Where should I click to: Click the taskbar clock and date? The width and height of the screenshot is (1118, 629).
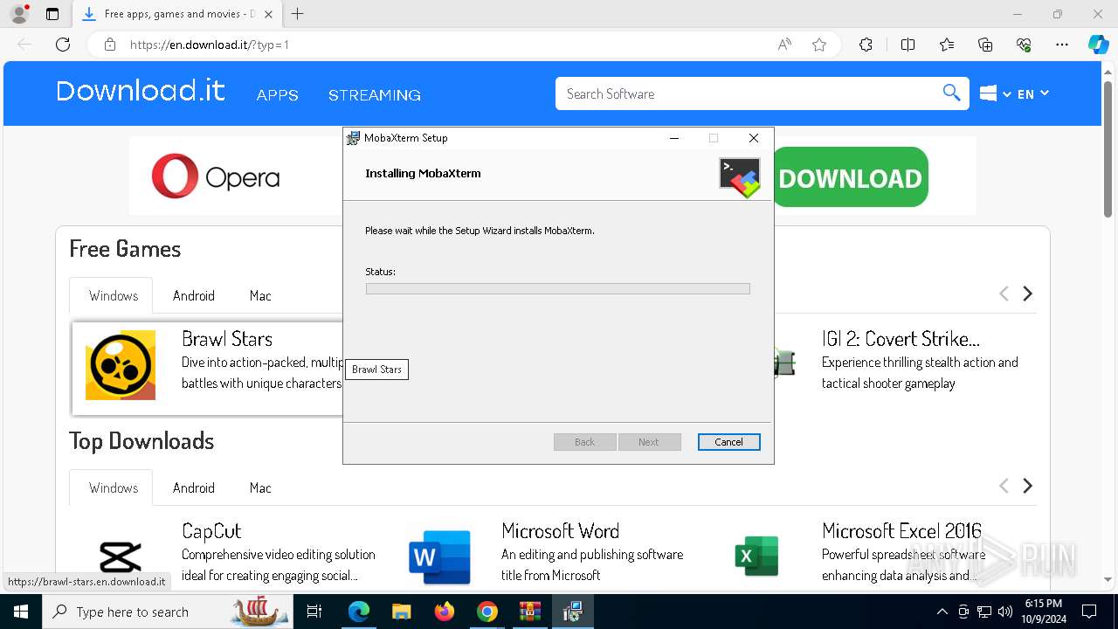(x=1043, y=612)
